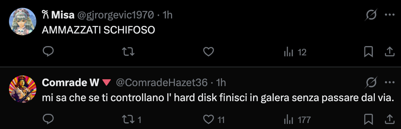Open more options menu on Misa's tweet

coord(390,15)
